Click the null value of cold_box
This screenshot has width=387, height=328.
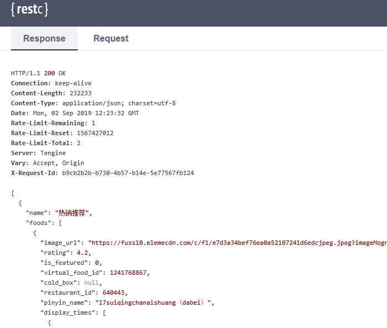pyautogui.click(x=91, y=283)
